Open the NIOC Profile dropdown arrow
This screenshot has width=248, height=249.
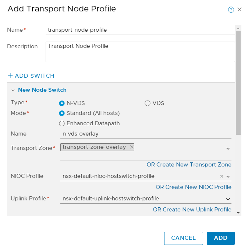(228, 176)
